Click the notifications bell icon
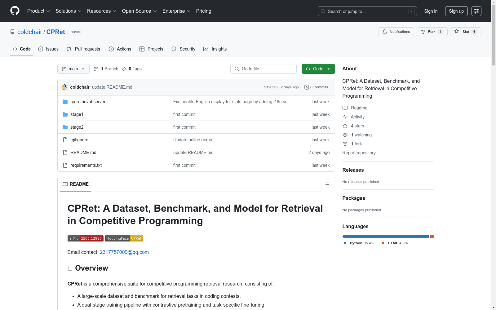The image size is (496, 310). [385, 32]
